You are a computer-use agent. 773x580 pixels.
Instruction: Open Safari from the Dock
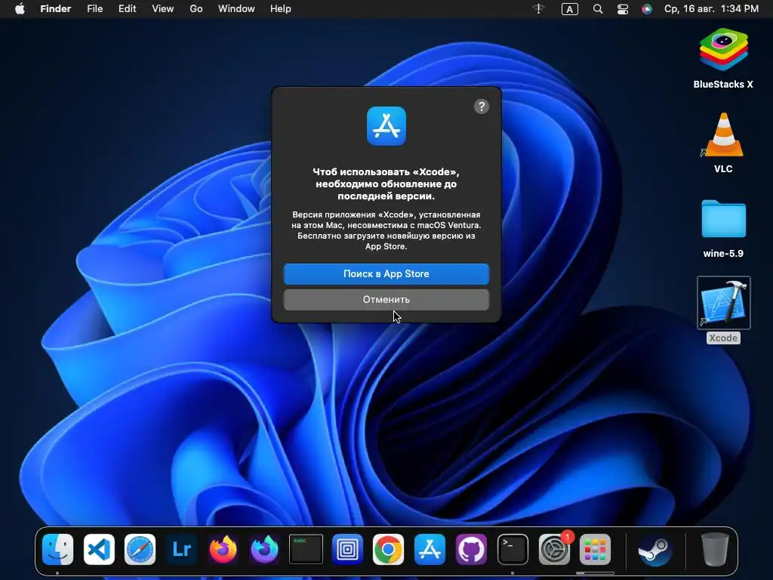(140, 549)
